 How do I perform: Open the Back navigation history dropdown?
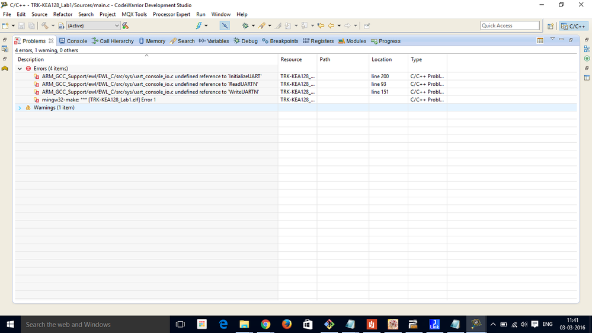339,25
